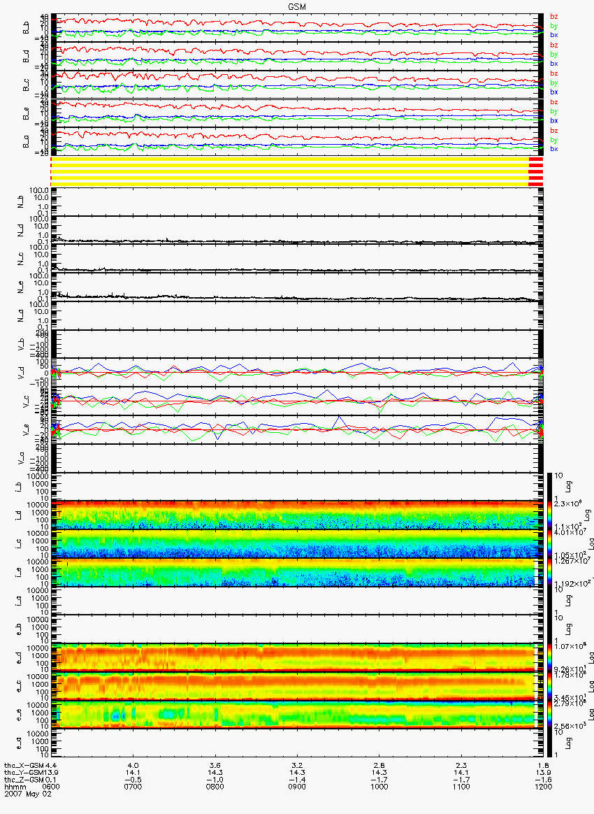Click the e_e electron spectrogram label
Image resolution: width=594 pixels, height=814 pixels.
pos(19,715)
